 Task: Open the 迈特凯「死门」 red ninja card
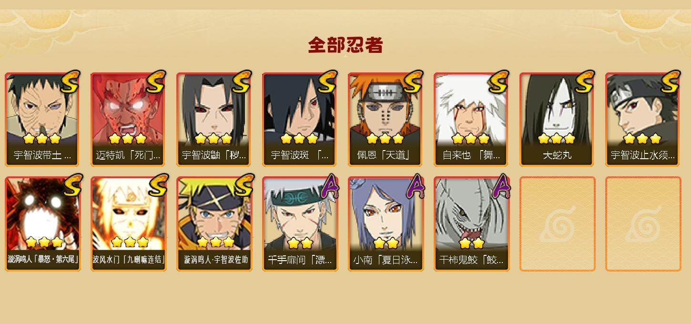129,119
